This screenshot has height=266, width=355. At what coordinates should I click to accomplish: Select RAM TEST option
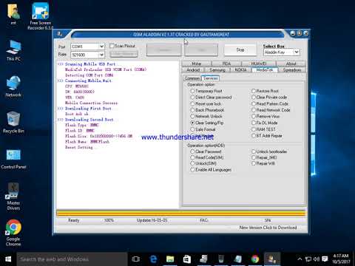254,129
